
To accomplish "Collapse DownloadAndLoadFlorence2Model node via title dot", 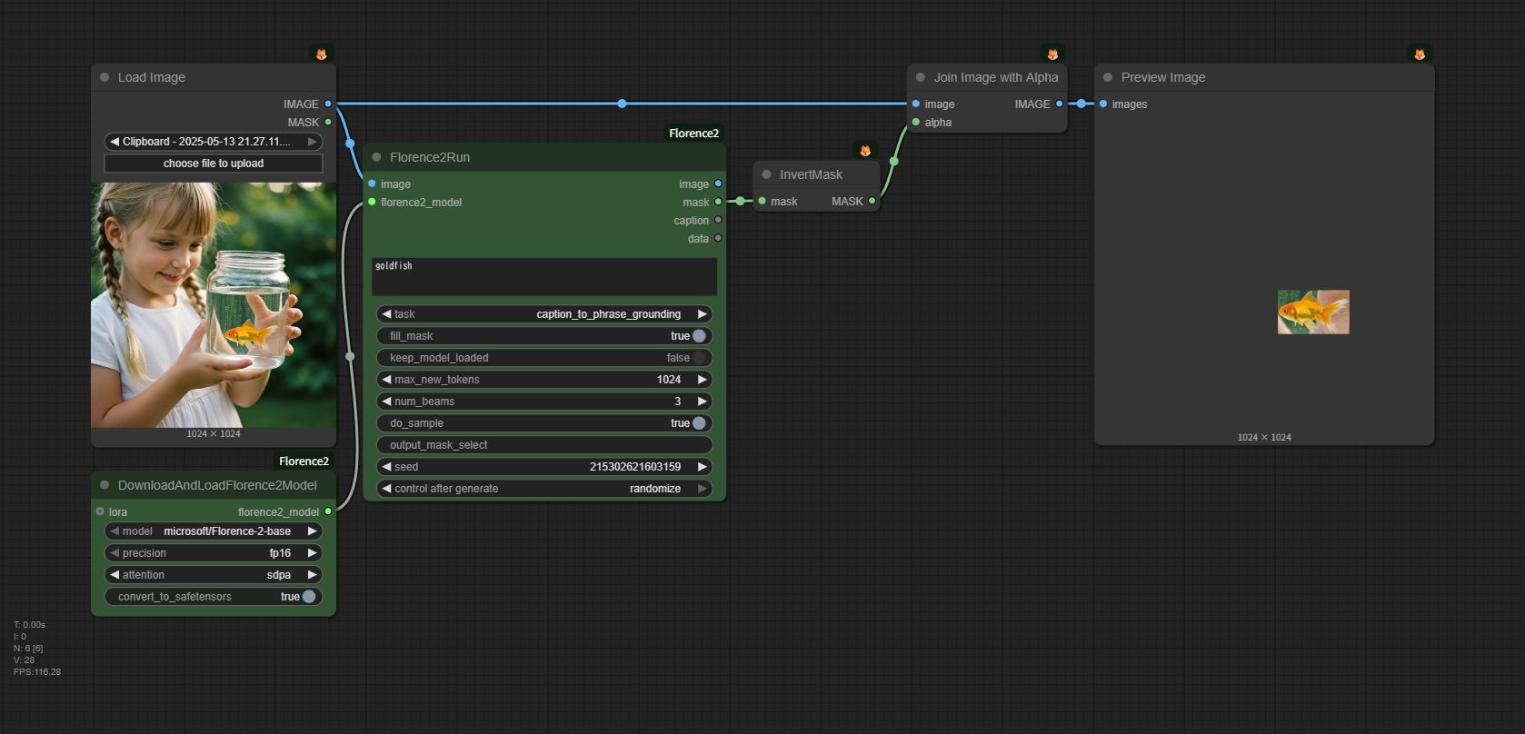I will tap(105, 485).
